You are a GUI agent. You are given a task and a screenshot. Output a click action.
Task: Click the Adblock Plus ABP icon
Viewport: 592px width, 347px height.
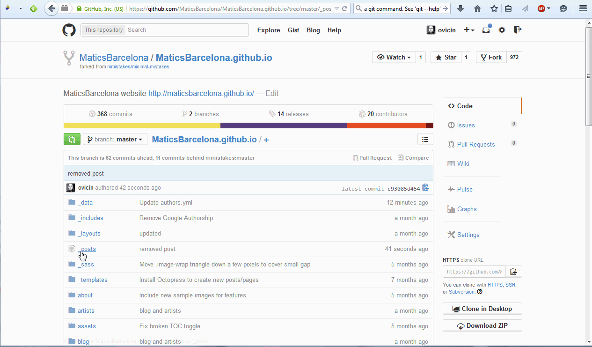(541, 8)
